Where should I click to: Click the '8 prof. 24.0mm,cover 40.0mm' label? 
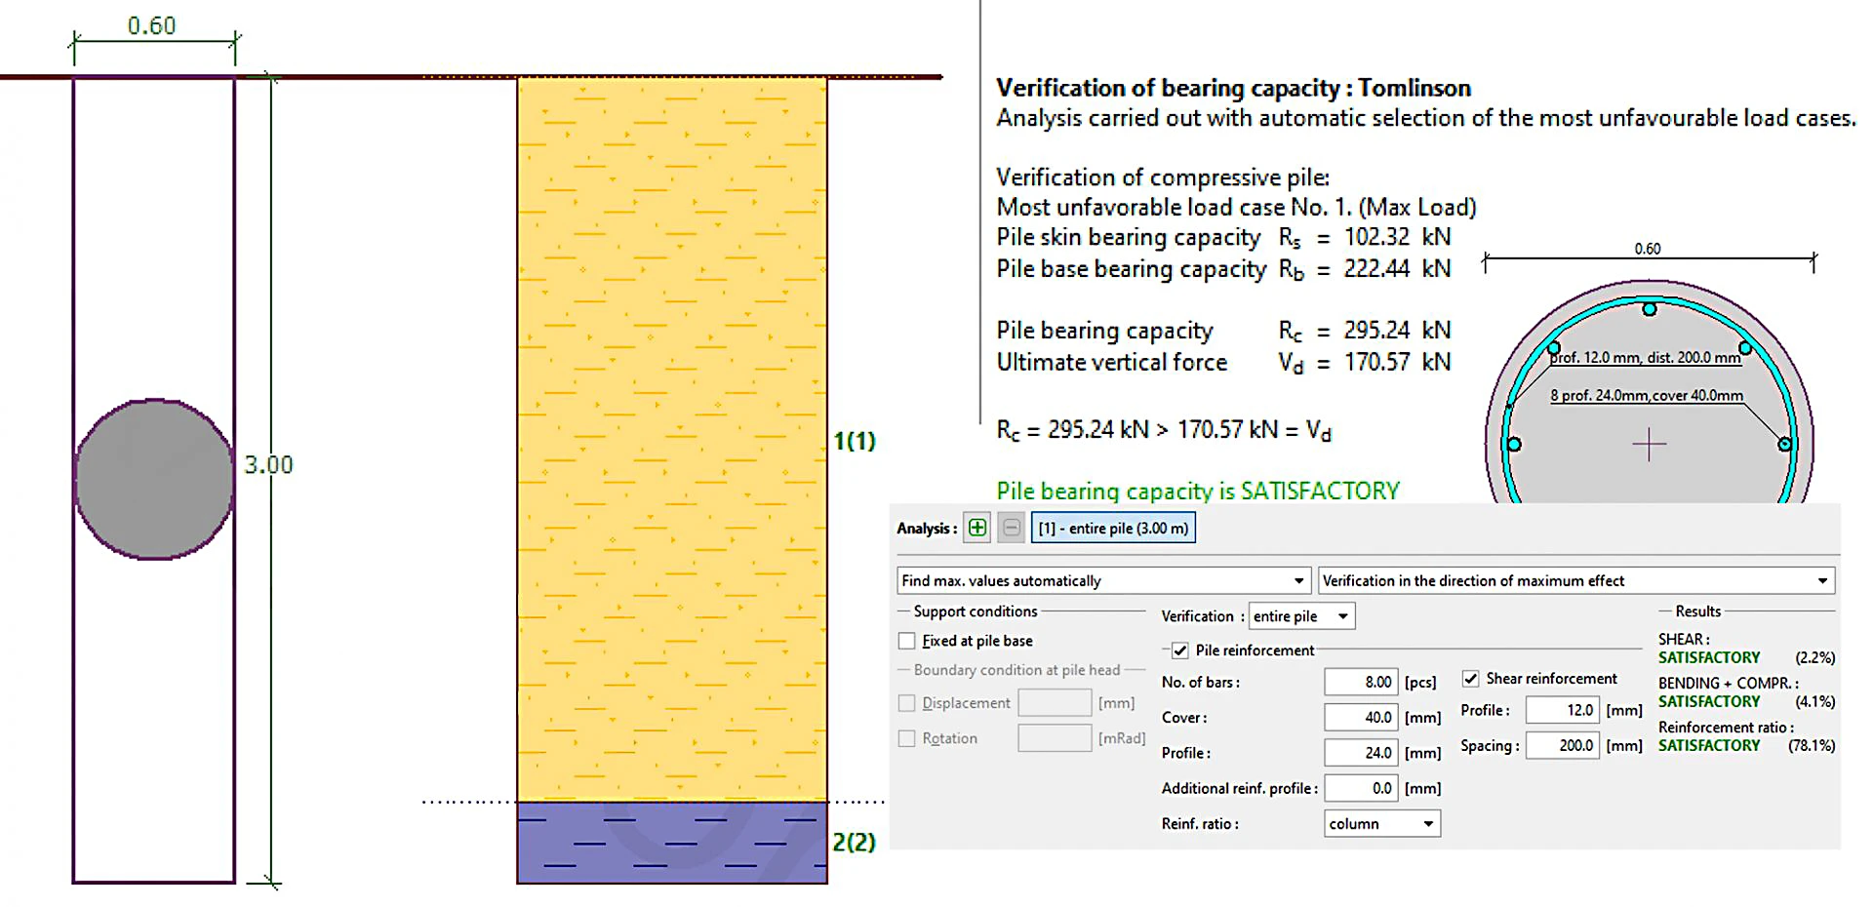click(x=1647, y=395)
